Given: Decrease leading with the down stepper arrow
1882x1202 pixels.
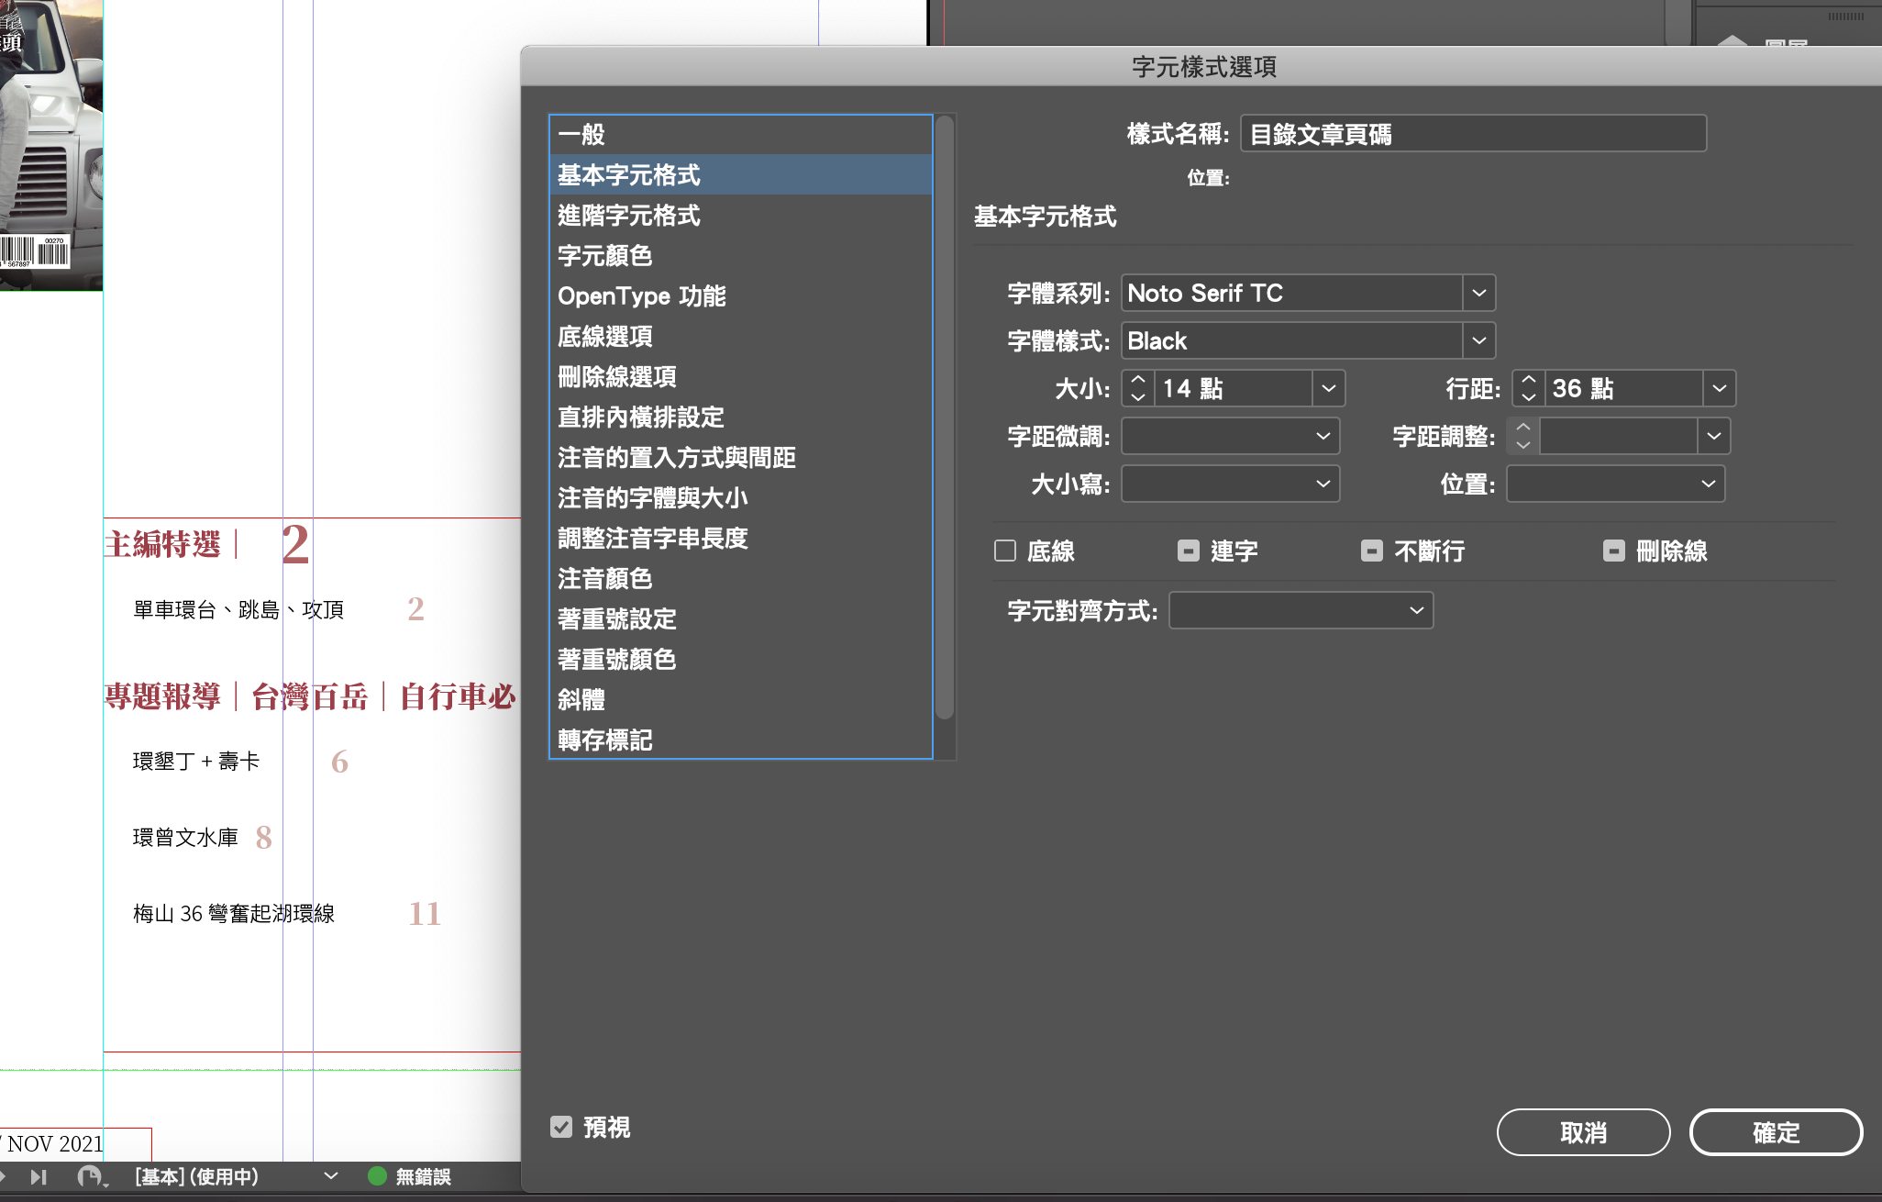Looking at the screenshot, I should pos(1528,397).
